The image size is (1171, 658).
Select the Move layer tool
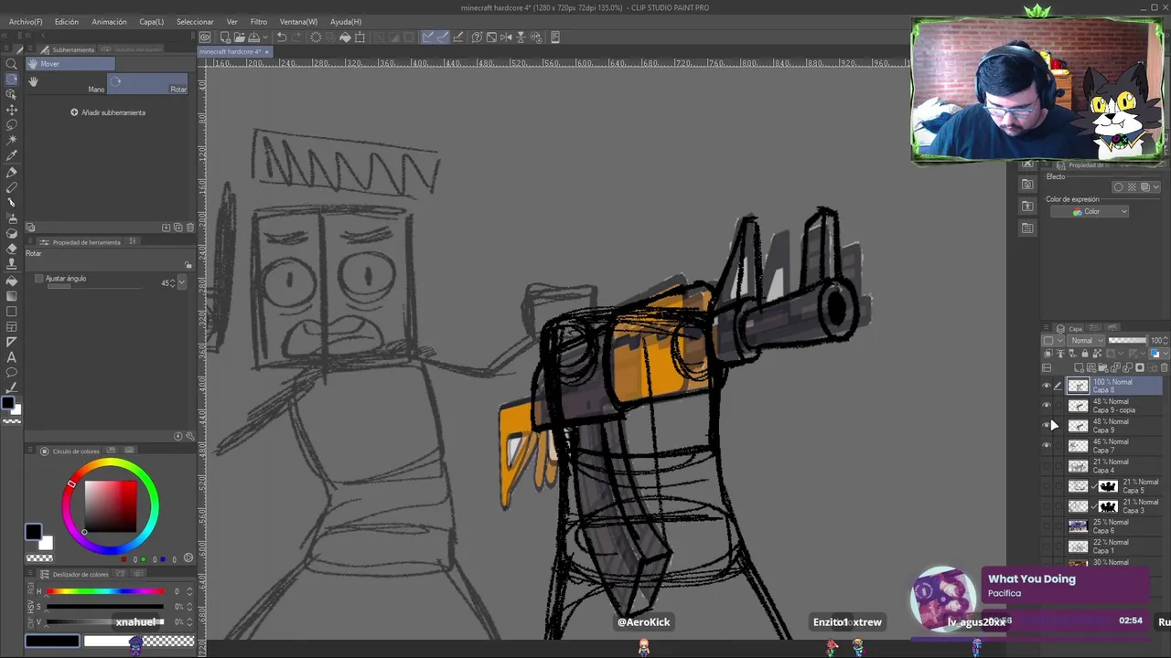click(x=12, y=110)
